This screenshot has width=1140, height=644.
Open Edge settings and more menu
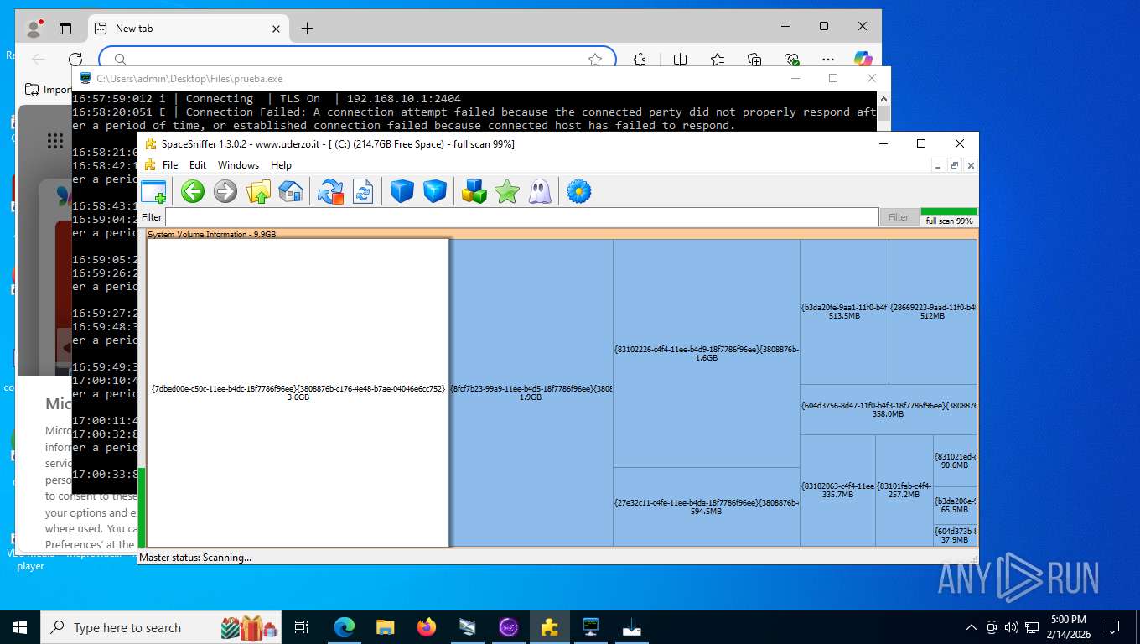click(828, 60)
